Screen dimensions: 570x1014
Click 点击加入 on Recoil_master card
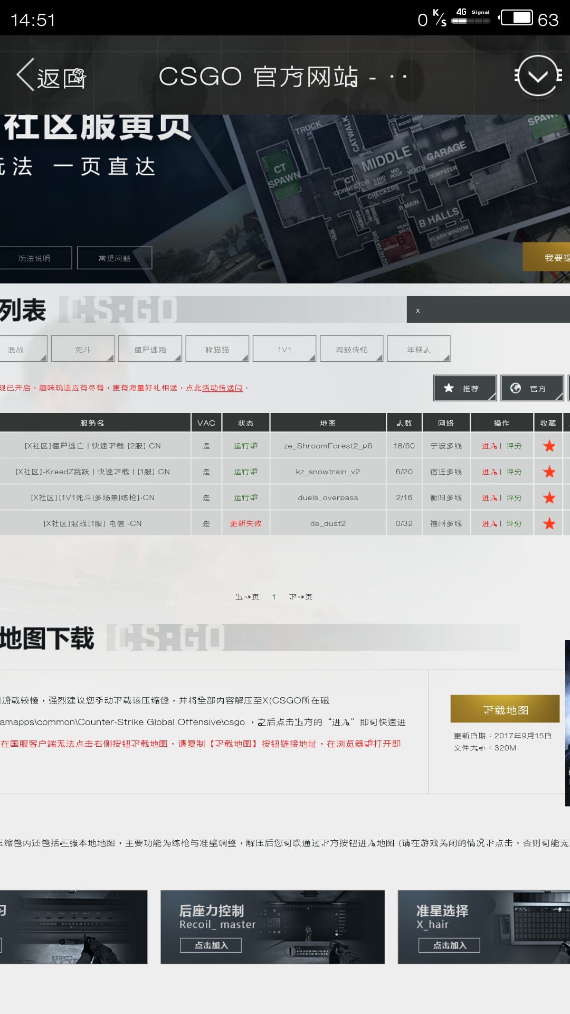tap(211, 945)
